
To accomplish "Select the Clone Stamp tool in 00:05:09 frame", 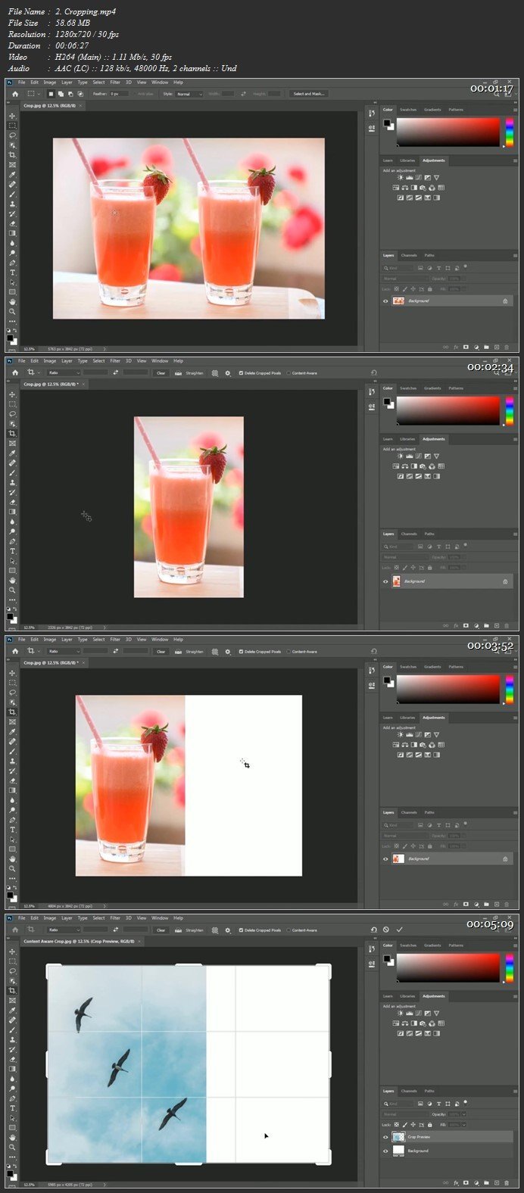I will (12, 1039).
